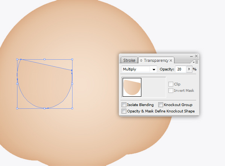Click the bottom-left bounding box handle
This screenshot has width=225, height=166.
click(x=17, y=108)
